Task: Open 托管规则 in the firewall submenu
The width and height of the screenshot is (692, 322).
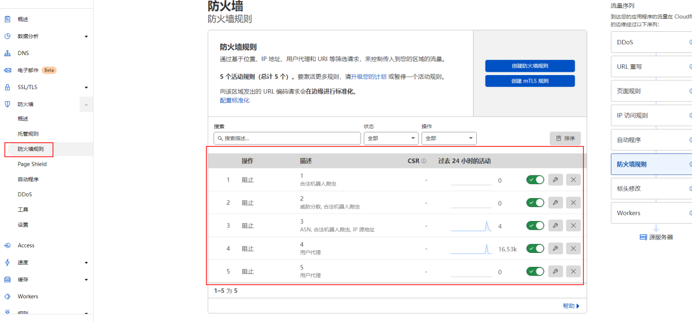Action: (x=28, y=133)
